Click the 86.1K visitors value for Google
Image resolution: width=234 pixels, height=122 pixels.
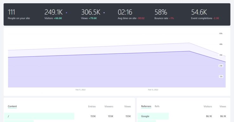209,116
